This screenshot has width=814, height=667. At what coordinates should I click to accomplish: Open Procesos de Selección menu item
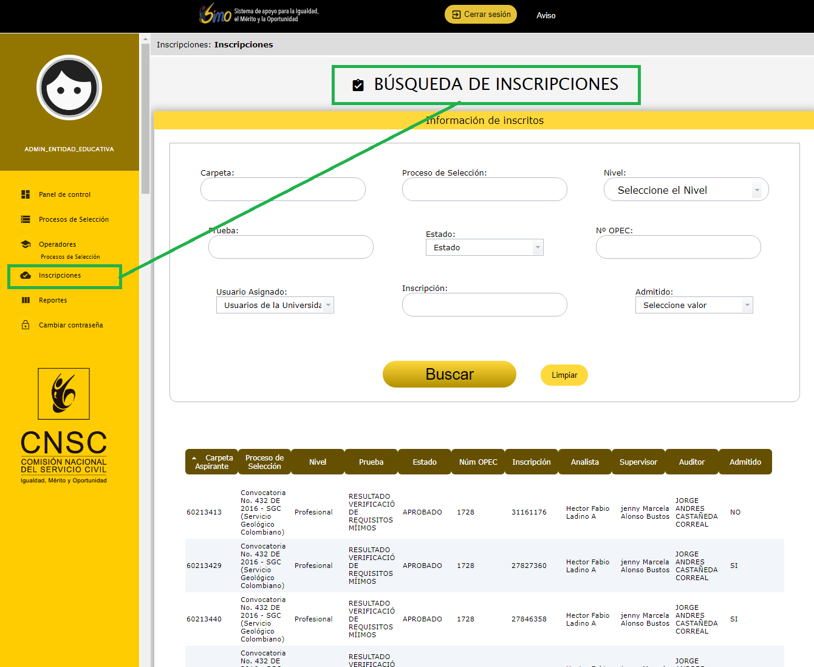(x=74, y=219)
